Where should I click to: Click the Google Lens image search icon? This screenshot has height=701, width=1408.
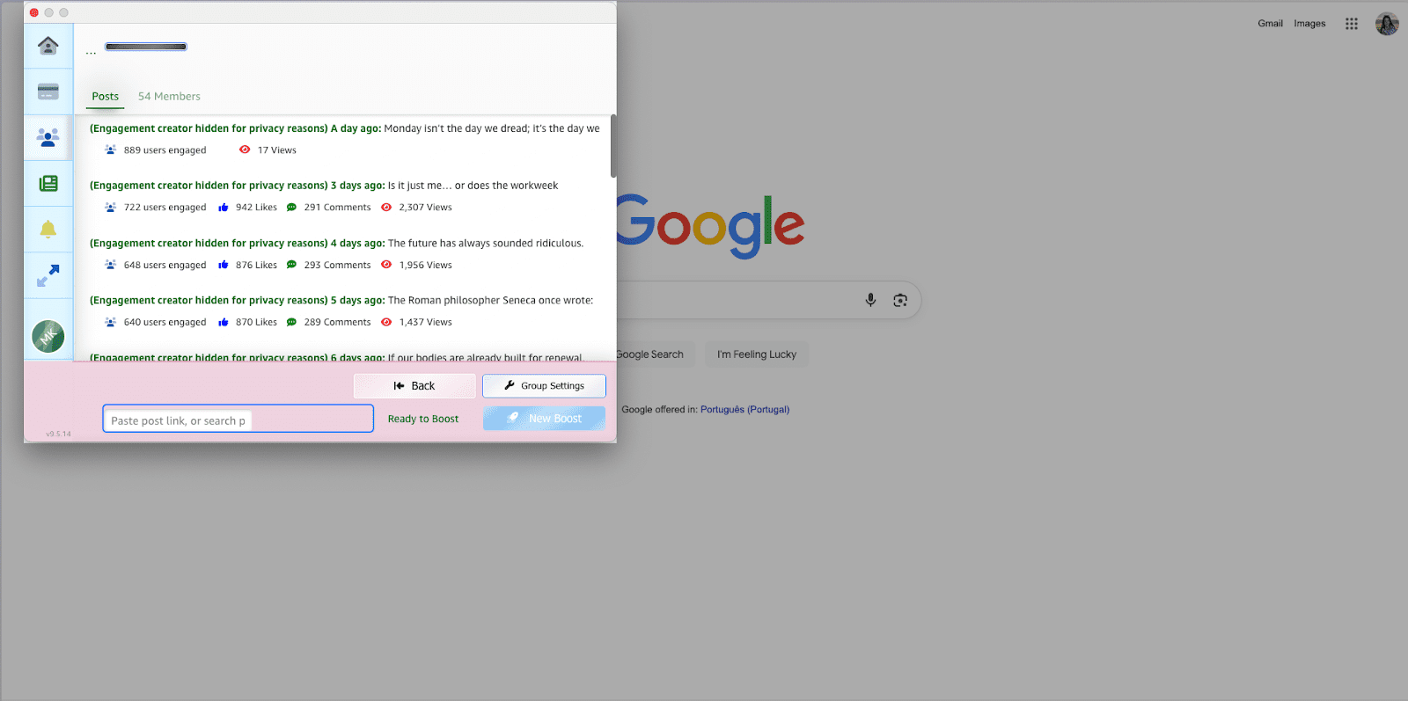(x=900, y=300)
